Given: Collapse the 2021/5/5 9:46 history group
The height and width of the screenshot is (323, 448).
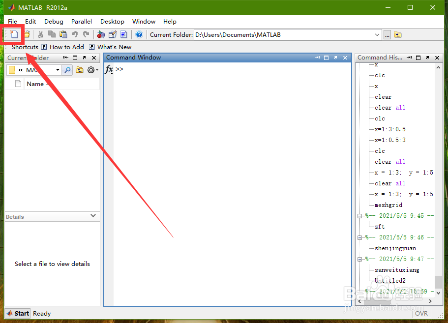Looking at the screenshot, I should click(359, 237).
